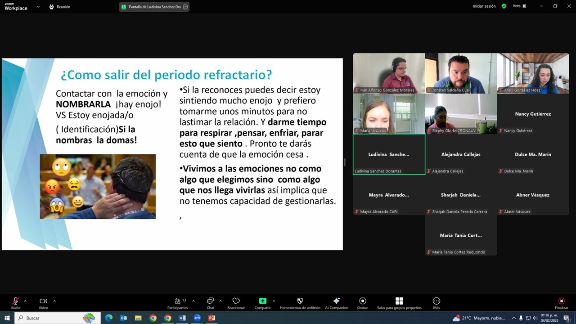Unmute the microphone with the Audio button

coord(16,301)
